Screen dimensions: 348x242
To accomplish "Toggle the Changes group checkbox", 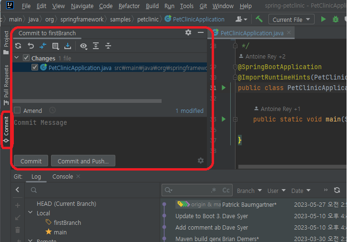I will tap(26, 58).
